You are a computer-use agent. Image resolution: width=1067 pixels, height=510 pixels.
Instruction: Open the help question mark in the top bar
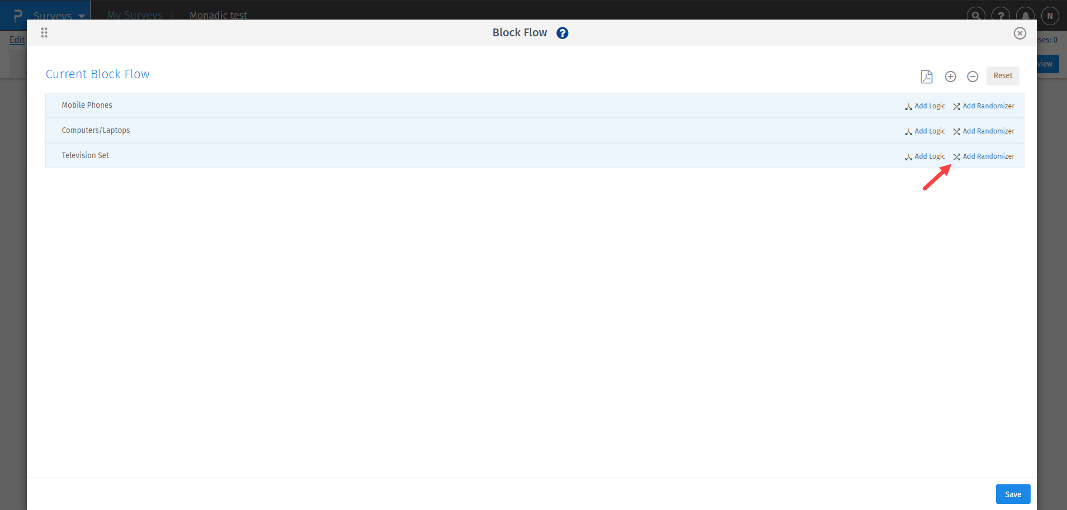[1000, 15]
